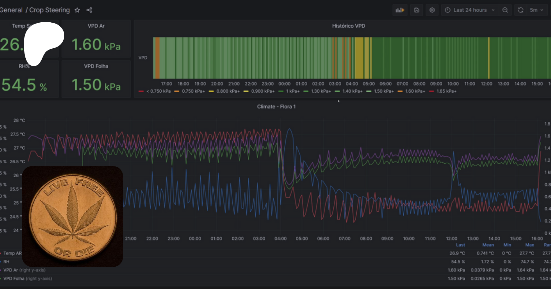Open the Climate - Flora 1 panel menu
Image resolution: width=551 pixels, height=289 pixels.
(x=276, y=107)
